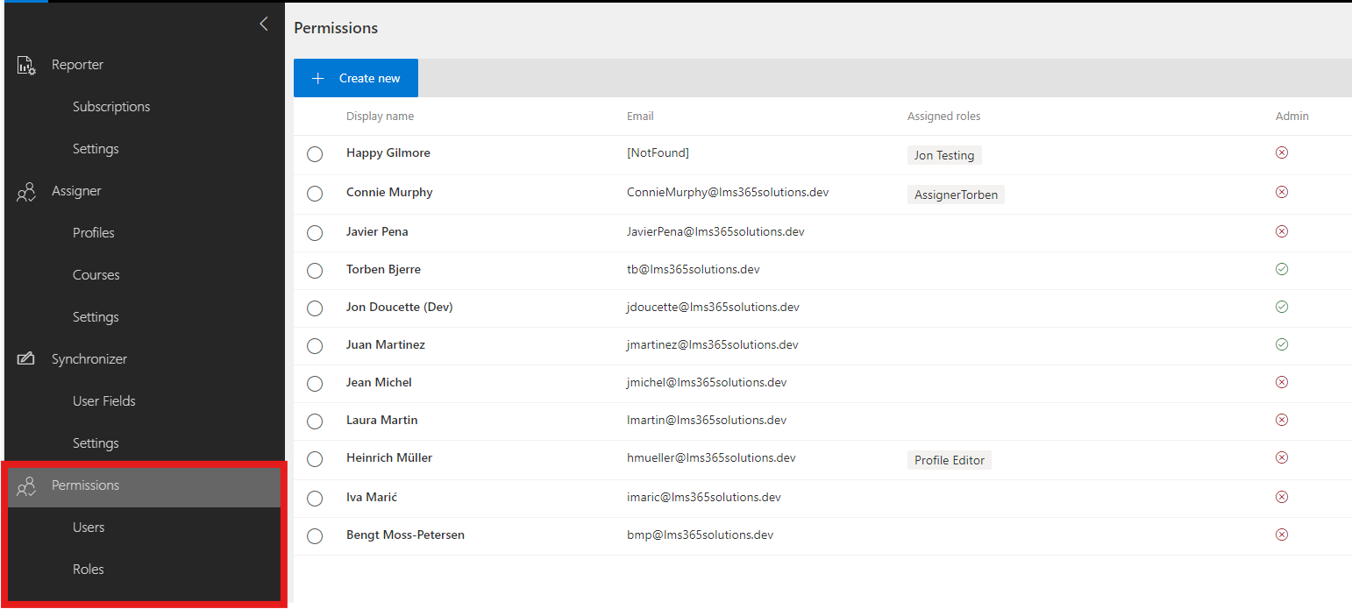Open the Roles section under Permissions
1352x609 pixels.
click(88, 569)
